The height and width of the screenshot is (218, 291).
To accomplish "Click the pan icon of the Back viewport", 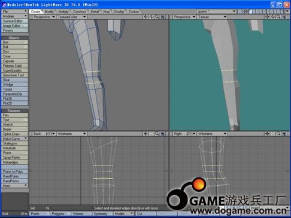I will 145,134.
